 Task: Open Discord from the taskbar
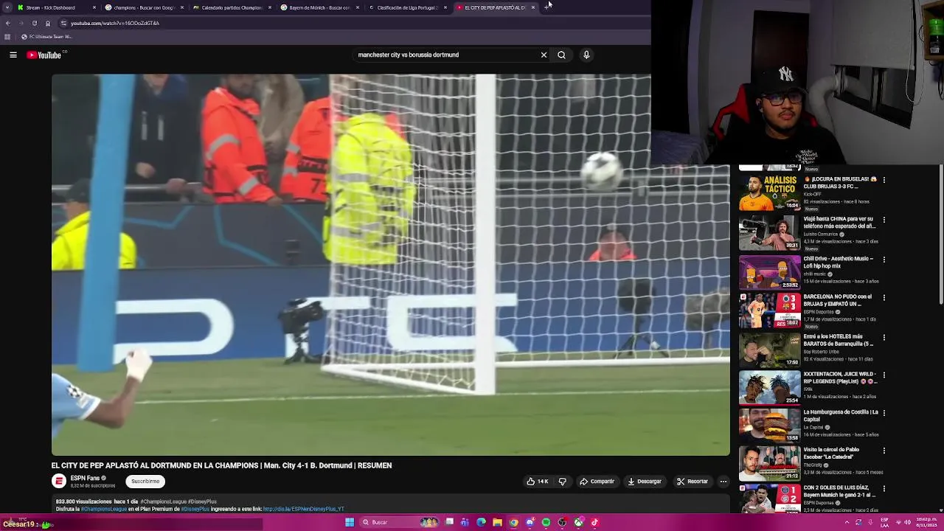[x=530, y=522]
